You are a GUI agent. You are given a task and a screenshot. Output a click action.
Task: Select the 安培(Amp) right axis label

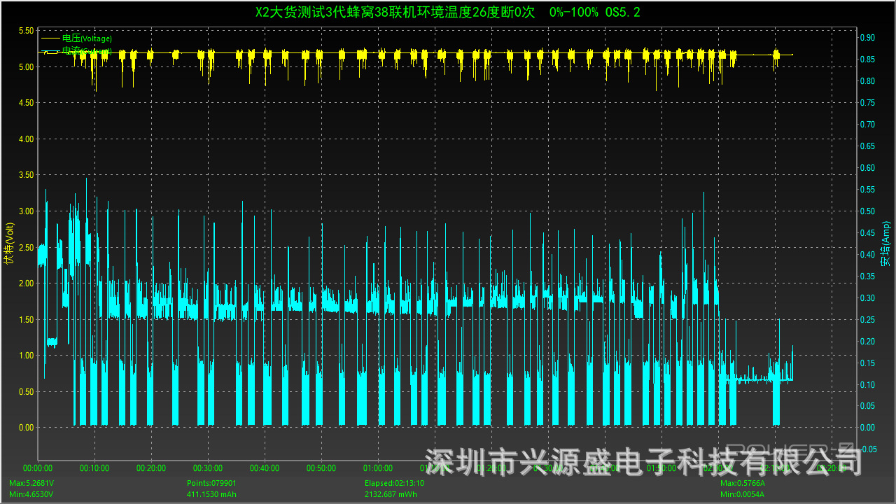coord(885,244)
